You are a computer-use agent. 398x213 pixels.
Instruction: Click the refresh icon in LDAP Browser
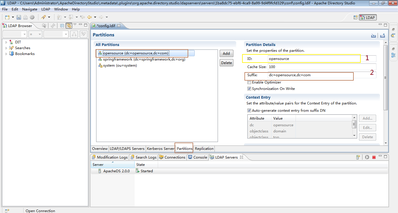point(53,26)
